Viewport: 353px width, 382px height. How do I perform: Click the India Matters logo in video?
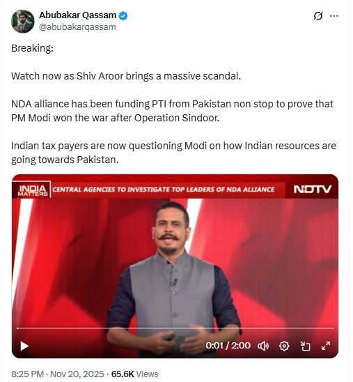[33, 190]
